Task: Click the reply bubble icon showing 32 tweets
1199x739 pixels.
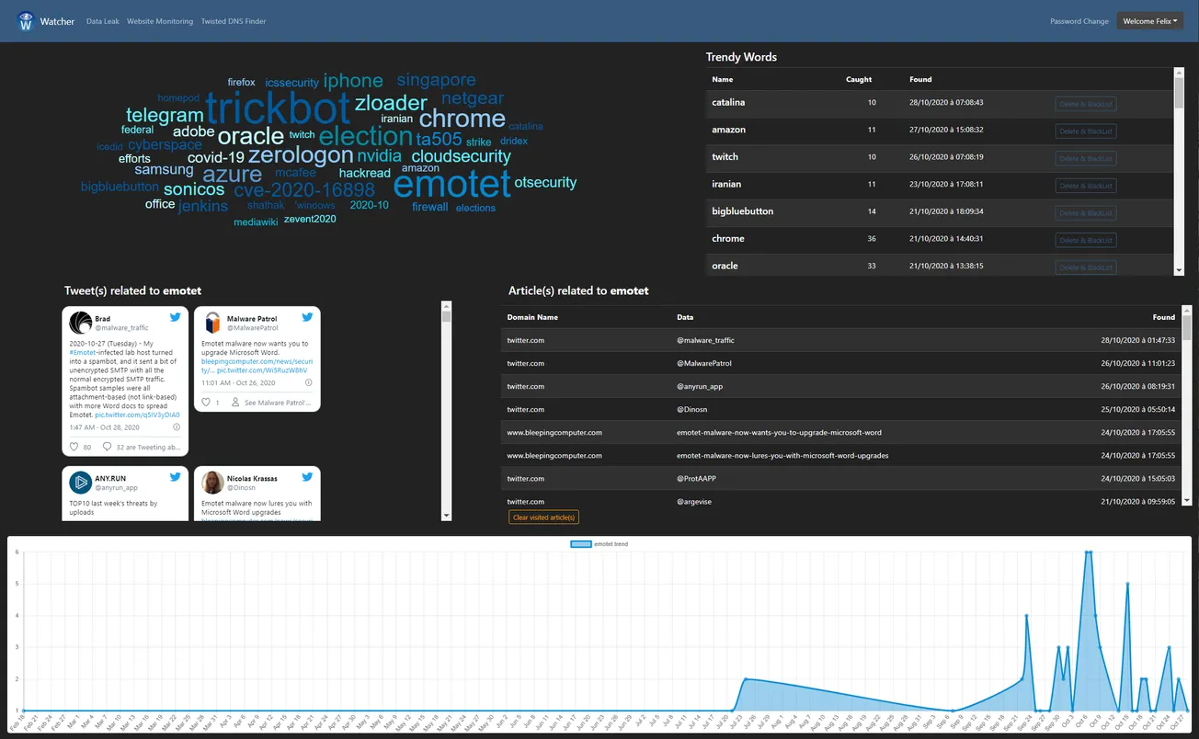Action: tap(108, 447)
